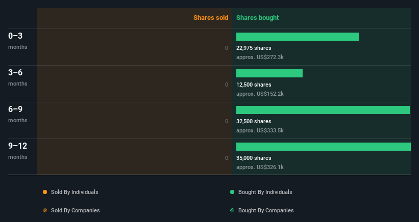Click approx. US$333.5k amount
419x222 pixels.
[x=260, y=130]
